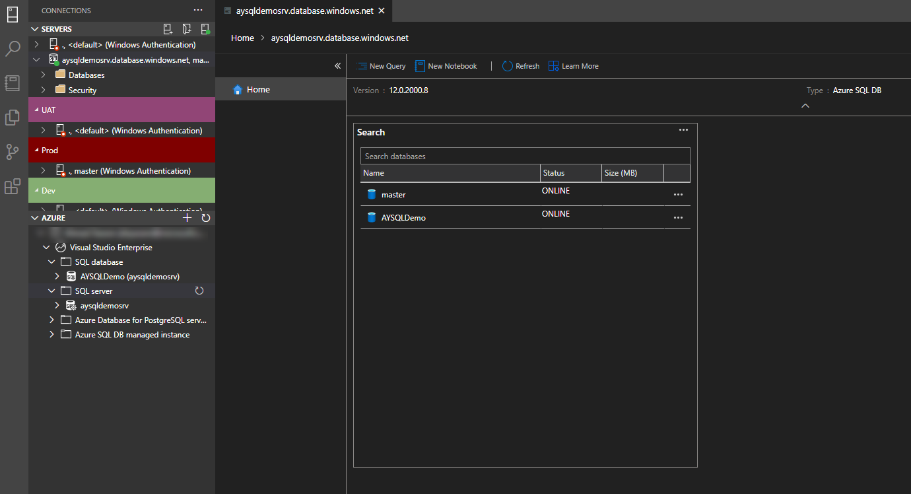Click the New Server Group icon

[187, 29]
